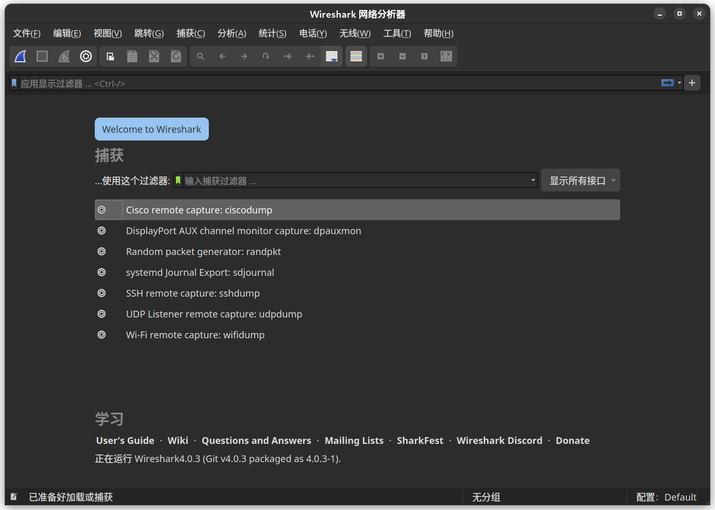Click the close capture file icon
Image resolution: width=715 pixels, height=510 pixels.
tap(154, 56)
